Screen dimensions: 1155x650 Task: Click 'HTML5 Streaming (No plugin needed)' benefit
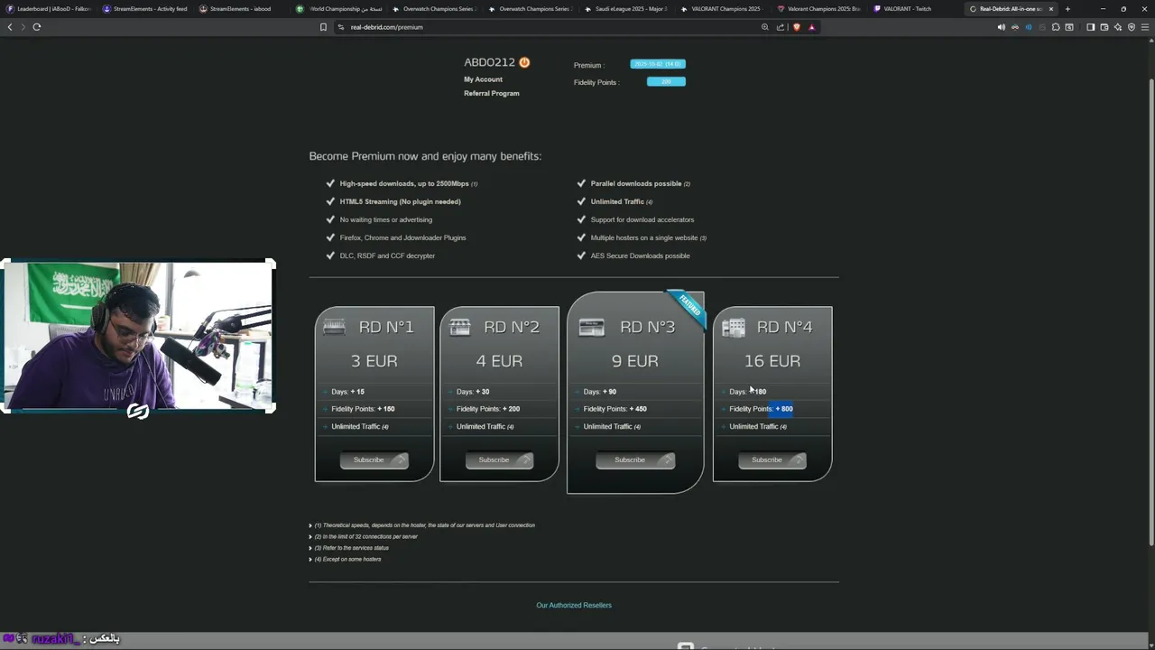coord(400,201)
